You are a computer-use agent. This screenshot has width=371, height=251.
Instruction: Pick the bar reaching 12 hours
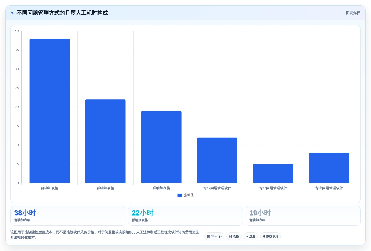point(217,160)
